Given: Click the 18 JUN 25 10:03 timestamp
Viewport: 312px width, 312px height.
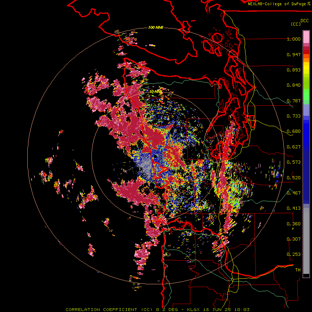Looking at the screenshot, I should coord(226,310).
